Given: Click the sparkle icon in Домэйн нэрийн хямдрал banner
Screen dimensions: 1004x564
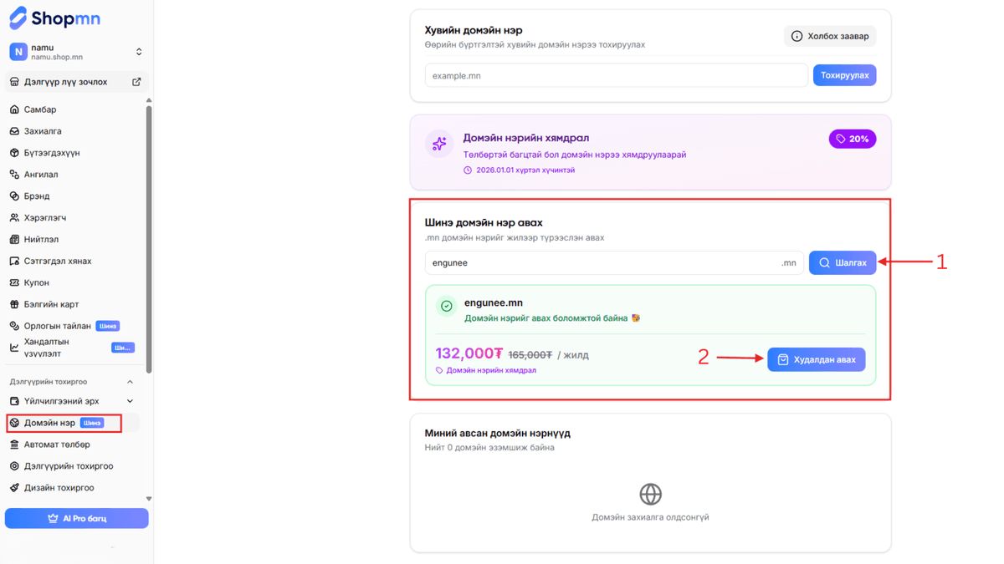Looking at the screenshot, I should coord(439,144).
